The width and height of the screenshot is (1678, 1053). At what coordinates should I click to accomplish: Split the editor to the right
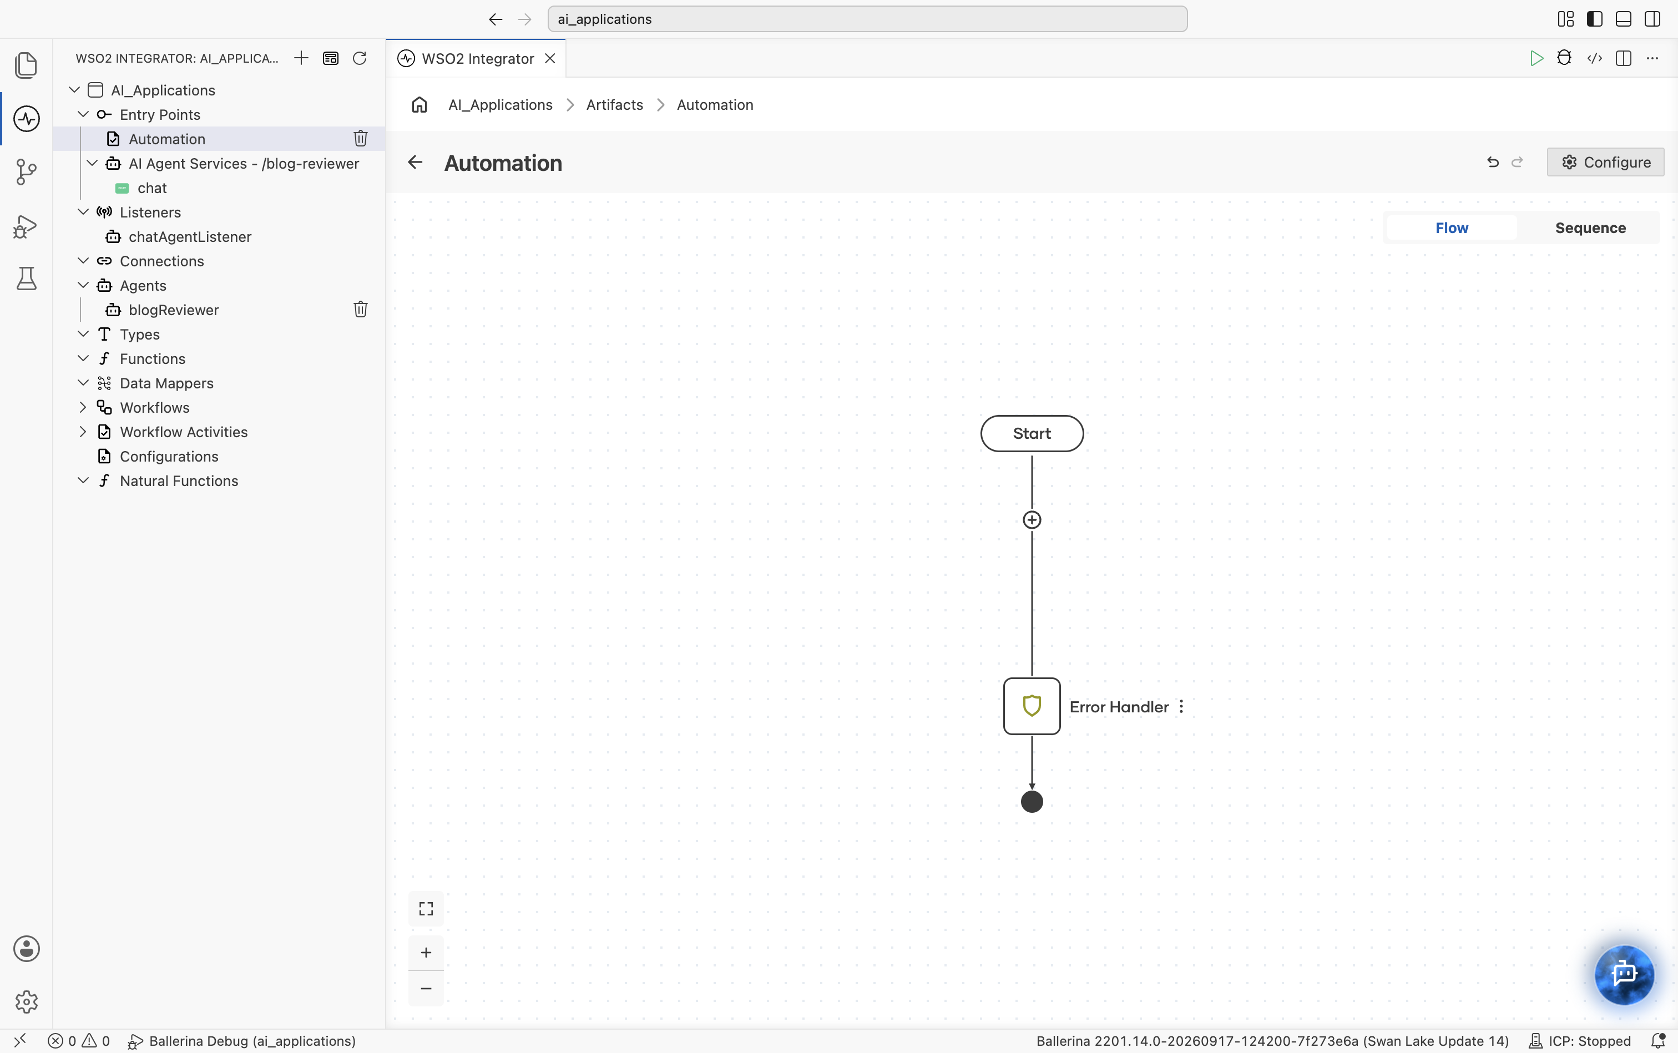pyautogui.click(x=1624, y=58)
